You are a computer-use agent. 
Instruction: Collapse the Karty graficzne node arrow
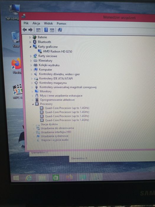[x=30, y=47]
